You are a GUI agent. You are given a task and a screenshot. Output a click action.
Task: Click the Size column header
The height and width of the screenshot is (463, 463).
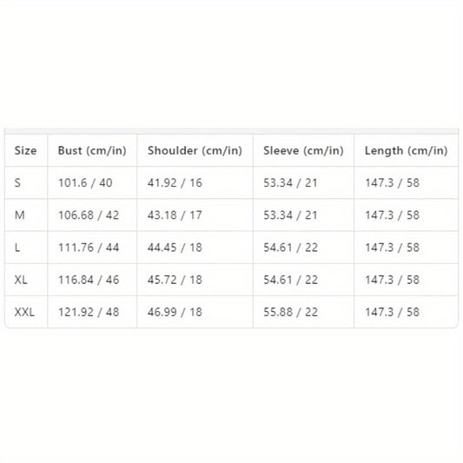(x=26, y=150)
